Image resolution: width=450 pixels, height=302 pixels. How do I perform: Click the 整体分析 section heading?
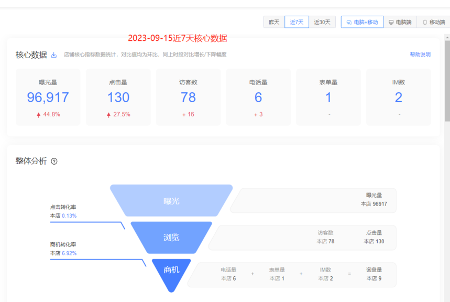point(31,161)
